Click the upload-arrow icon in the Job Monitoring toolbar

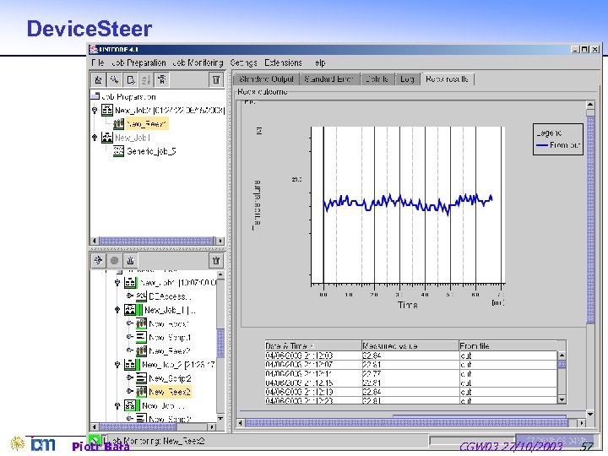[131, 260]
